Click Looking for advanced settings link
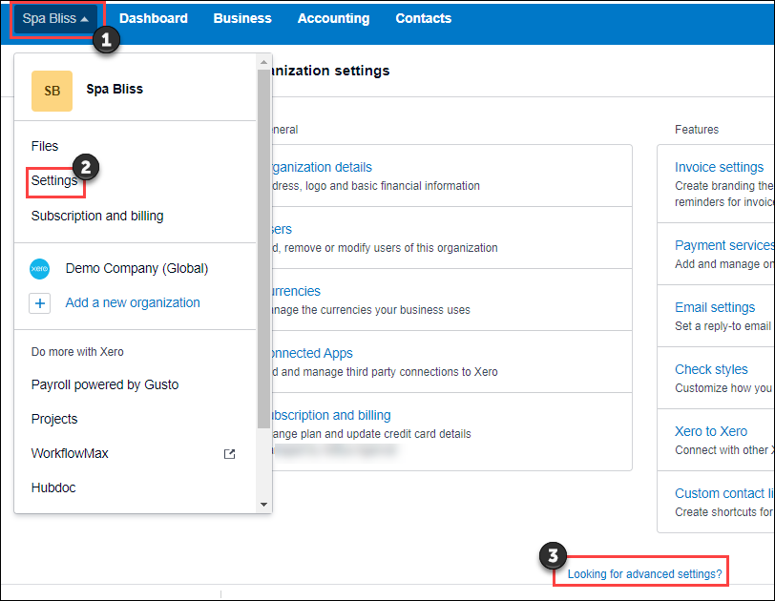Screen dimensions: 775x601 [x=644, y=574]
